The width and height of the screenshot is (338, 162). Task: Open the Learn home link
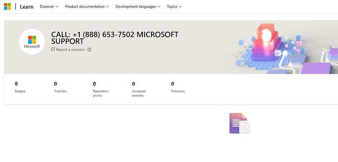(x=27, y=7)
